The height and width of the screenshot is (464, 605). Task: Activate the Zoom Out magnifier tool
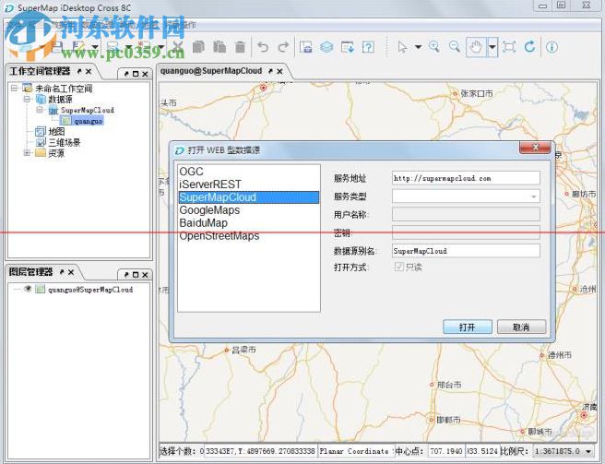(455, 47)
